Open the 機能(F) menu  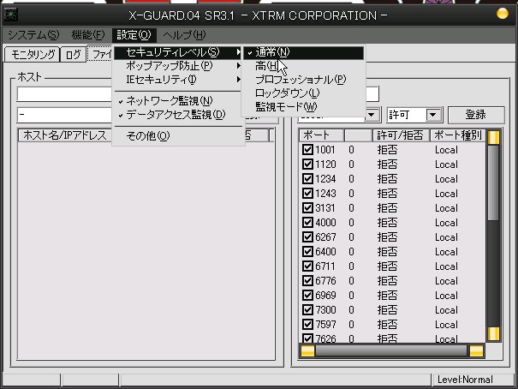pyautogui.click(x=88, y=35)
